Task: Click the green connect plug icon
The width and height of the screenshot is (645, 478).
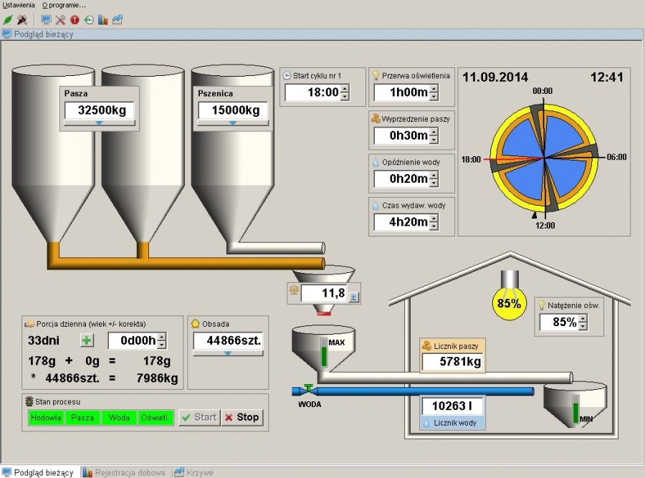Action: click(x=8, y=19)
